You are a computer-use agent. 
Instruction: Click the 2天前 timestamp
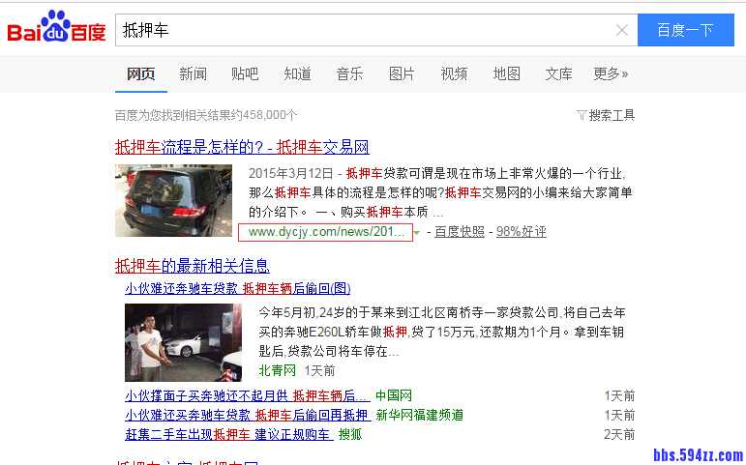click(619, 435)
